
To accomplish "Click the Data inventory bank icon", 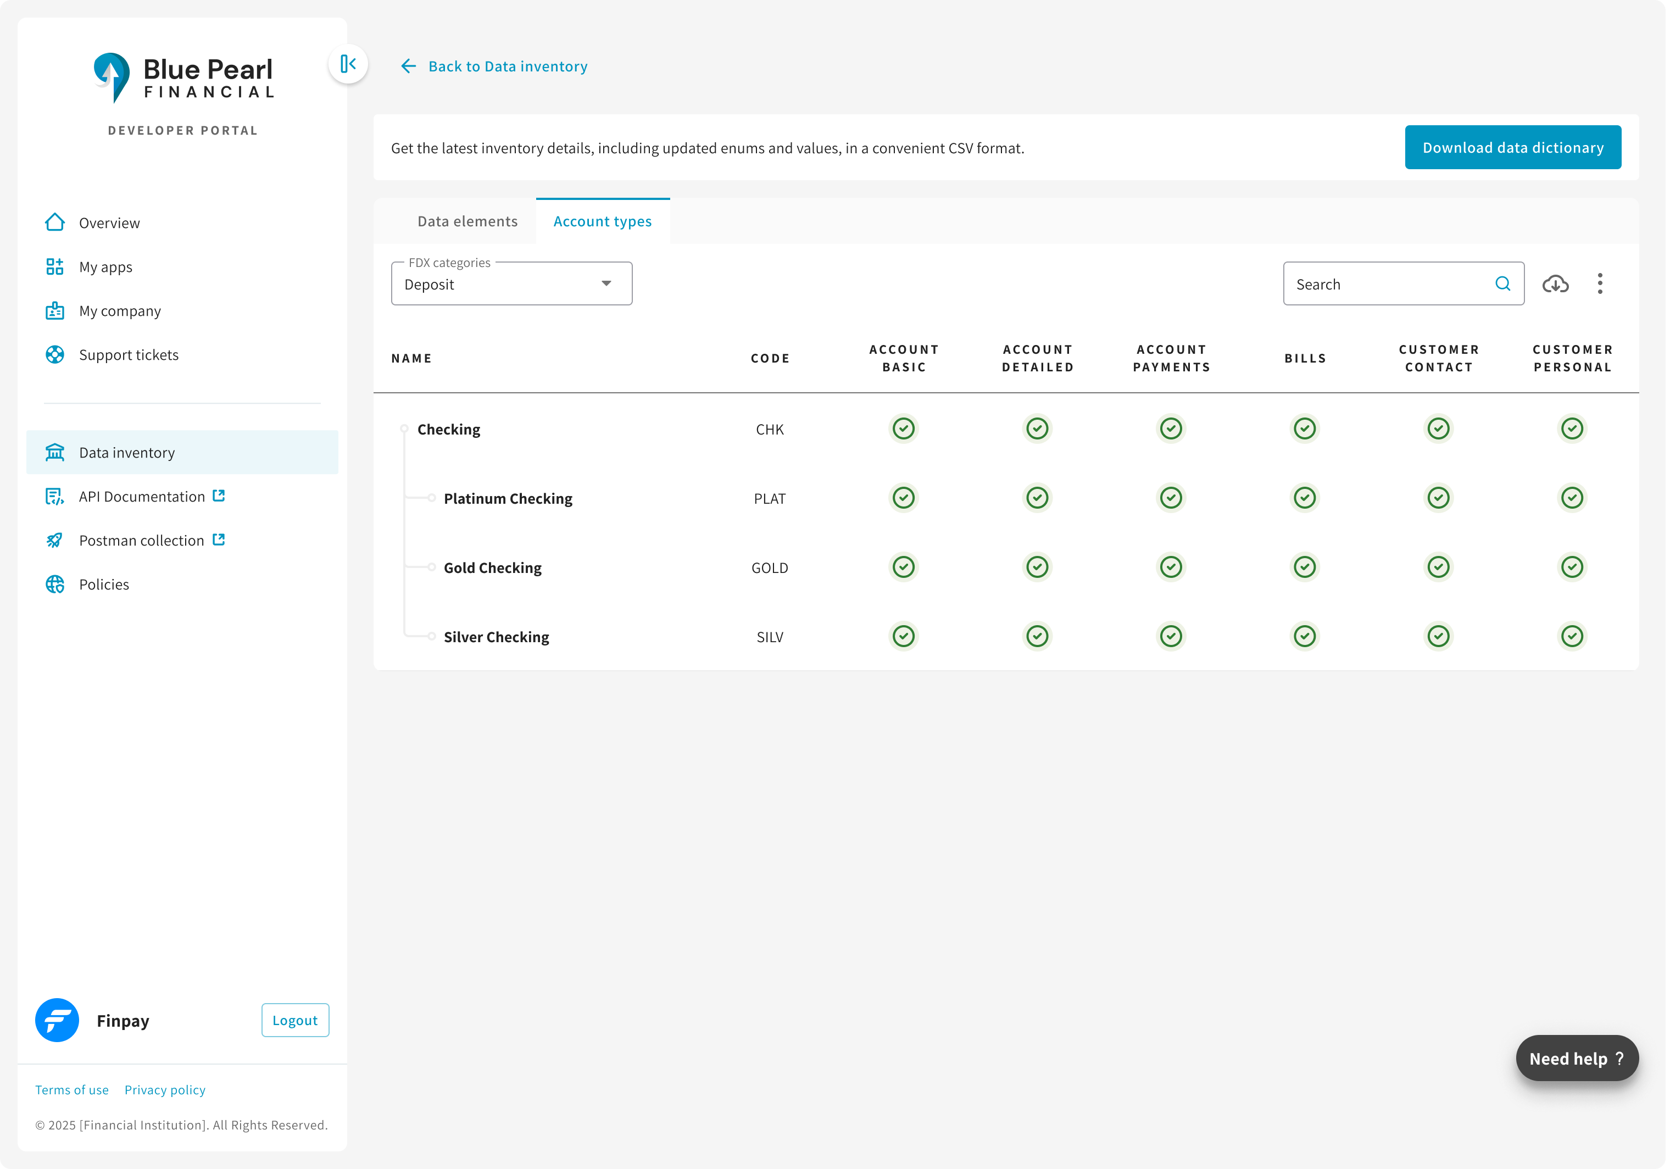I will tap(54, 453).
